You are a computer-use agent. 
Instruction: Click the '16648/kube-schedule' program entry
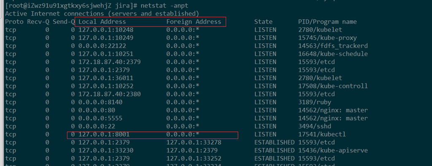pyautogui.click(x=333, y=54)
